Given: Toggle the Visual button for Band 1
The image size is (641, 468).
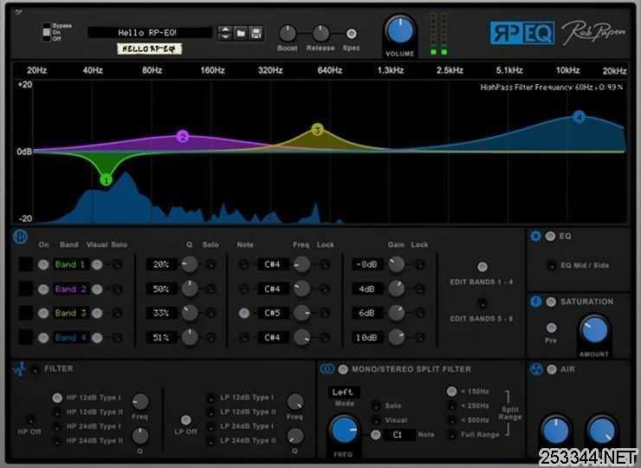Looking at the screenshot, I should 97,264.
